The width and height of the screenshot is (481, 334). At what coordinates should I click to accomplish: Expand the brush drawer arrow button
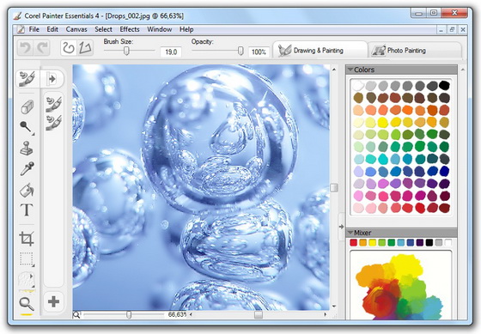52,79
